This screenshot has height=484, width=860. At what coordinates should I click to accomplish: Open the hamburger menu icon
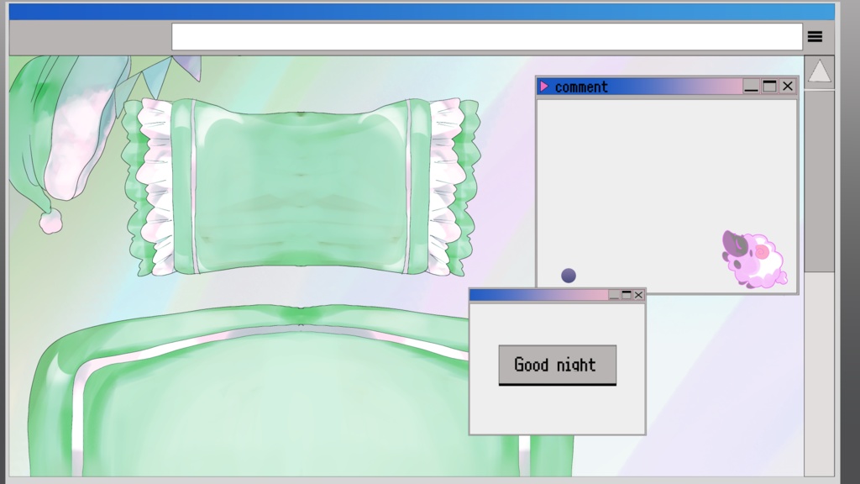(815, 37)
